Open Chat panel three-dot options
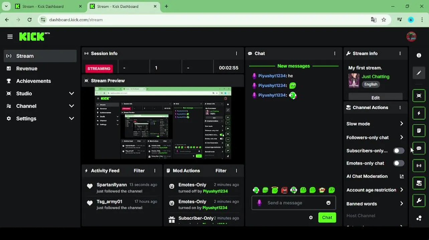429x240 pixels. tap(334, 53)
